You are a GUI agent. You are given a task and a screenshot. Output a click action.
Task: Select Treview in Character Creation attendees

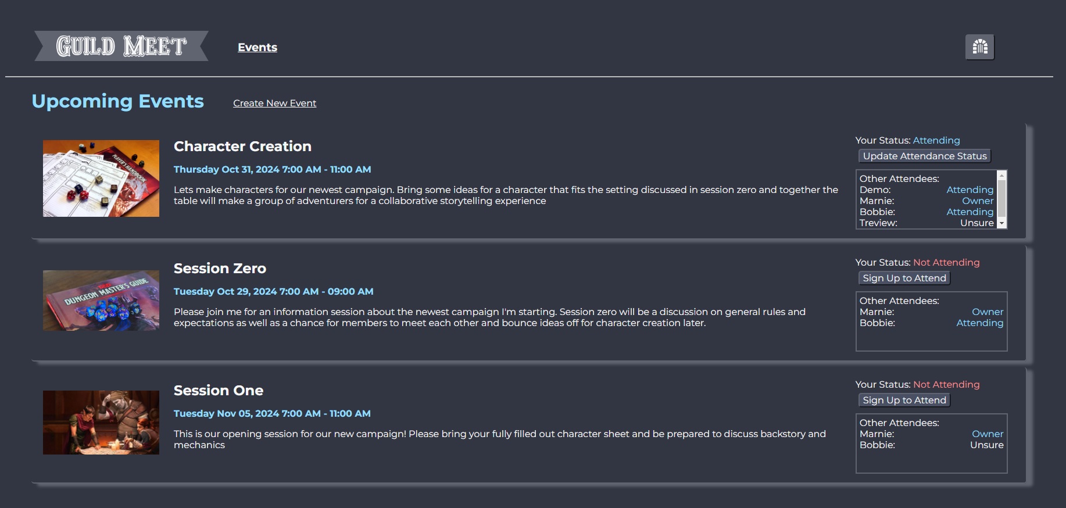[878, 223]
